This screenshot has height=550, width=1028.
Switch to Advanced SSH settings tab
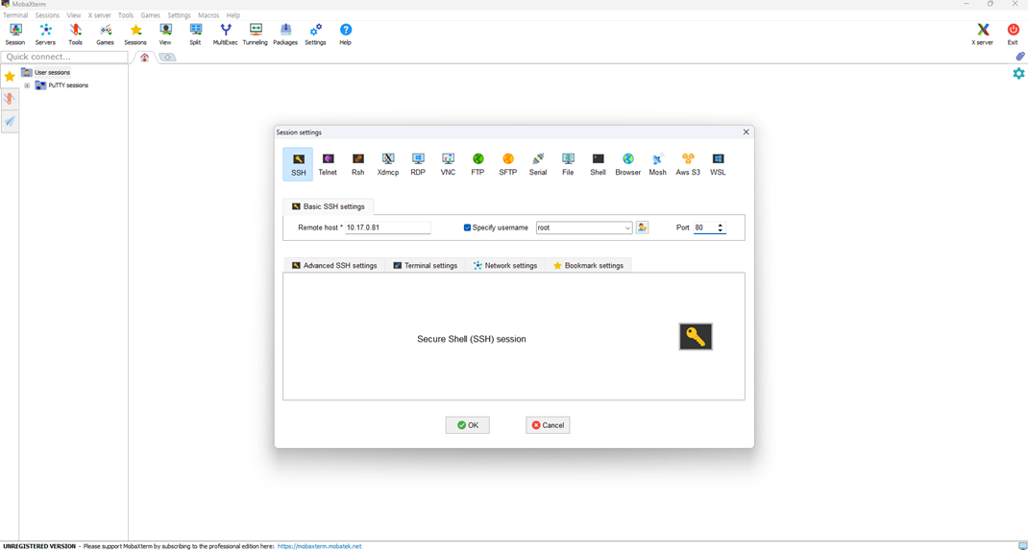point(334,265)
